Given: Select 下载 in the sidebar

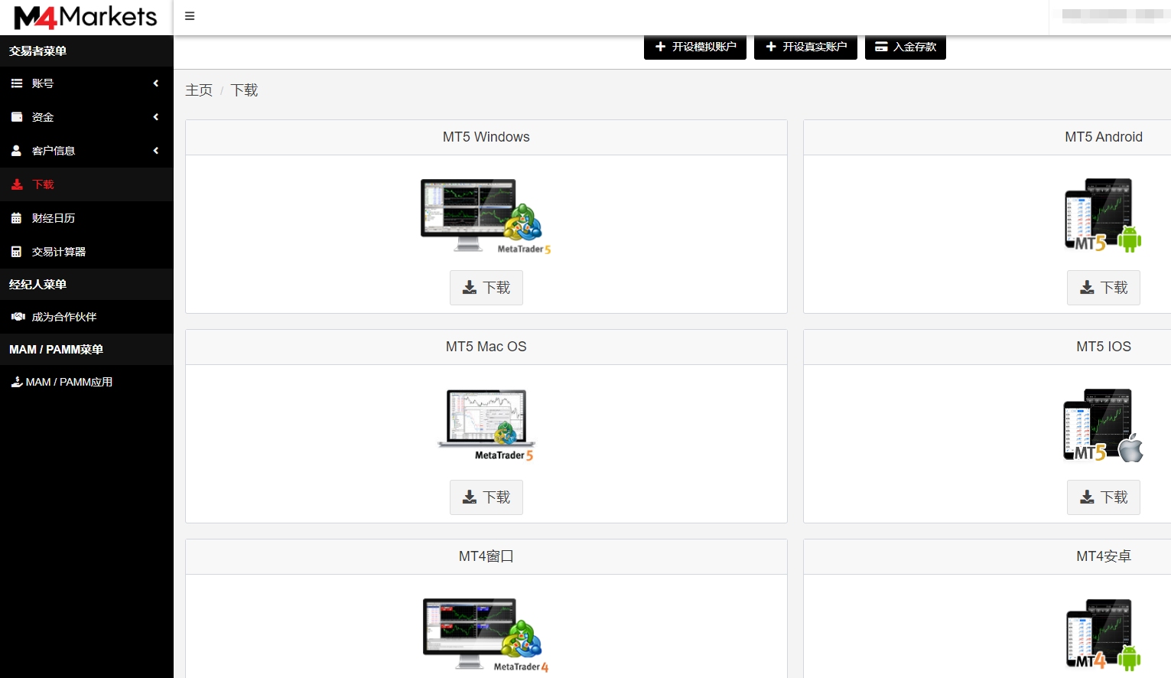Looking at the screenshot, I should coord(86,184).
